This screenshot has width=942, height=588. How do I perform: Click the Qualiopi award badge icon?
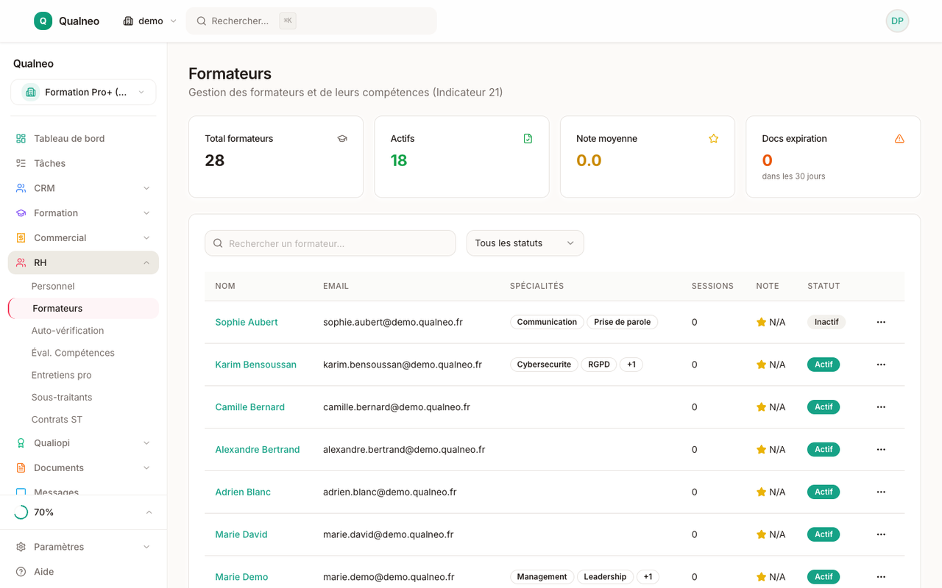[x=21, y=442]
